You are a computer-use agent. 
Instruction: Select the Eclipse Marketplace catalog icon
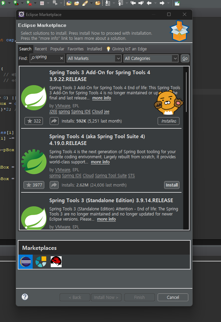click(26, 262)
